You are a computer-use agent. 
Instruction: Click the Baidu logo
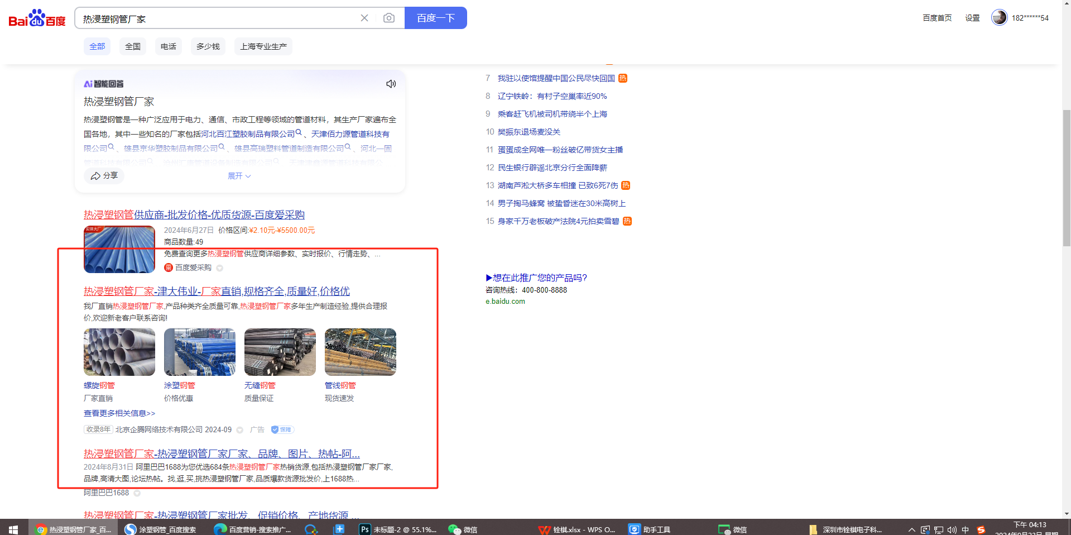coord(37,18)
